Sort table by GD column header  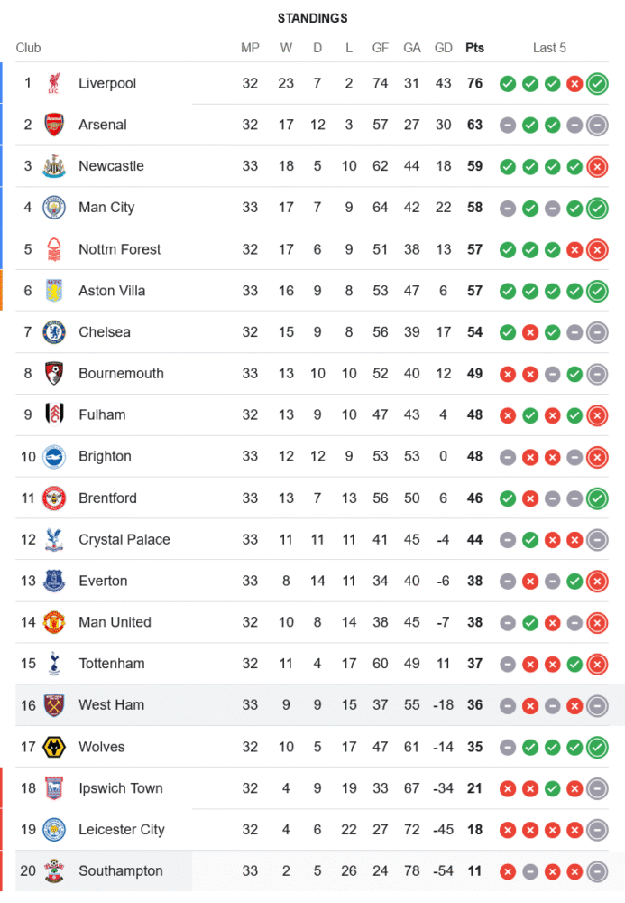(443, 48)
